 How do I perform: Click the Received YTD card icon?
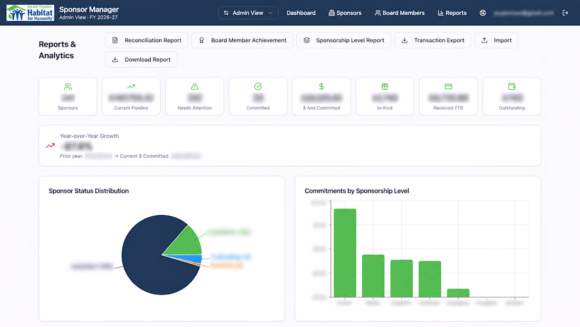point(448,86)
